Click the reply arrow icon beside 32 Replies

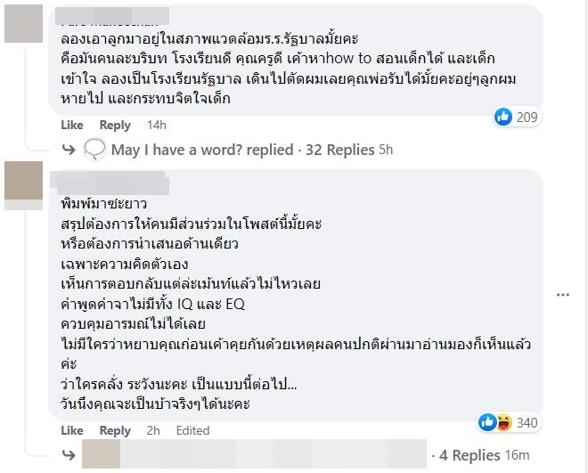[69, 150]
